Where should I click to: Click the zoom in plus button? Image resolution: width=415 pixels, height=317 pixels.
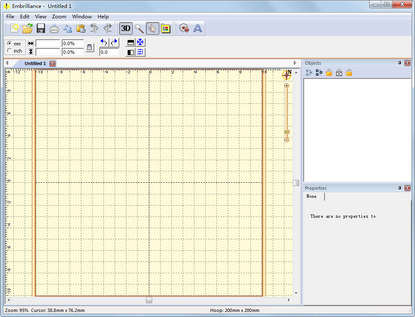click(x=287, y=86)
